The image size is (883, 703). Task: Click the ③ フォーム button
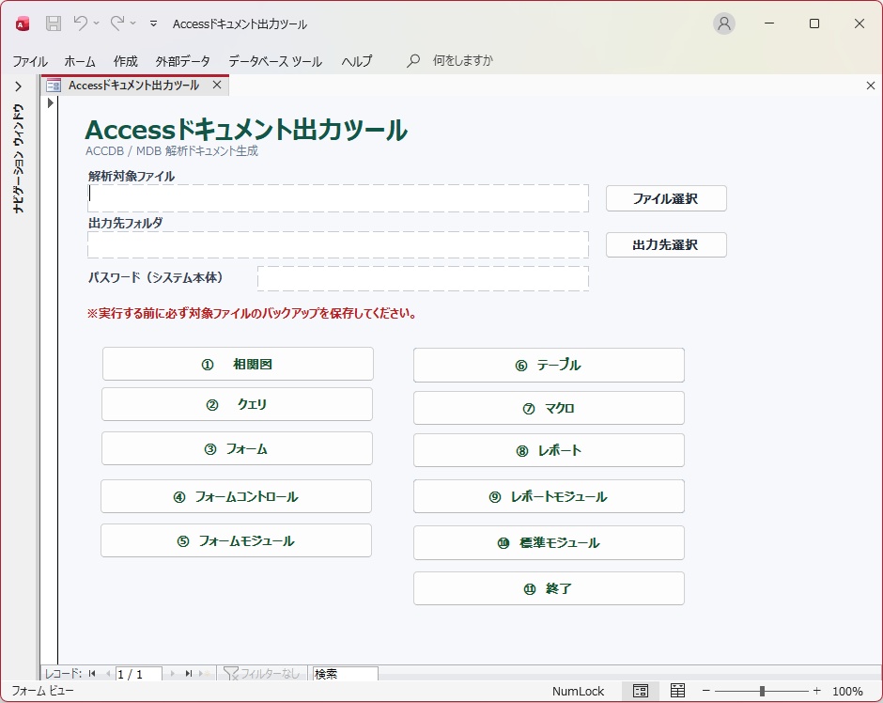click(237, 448)
